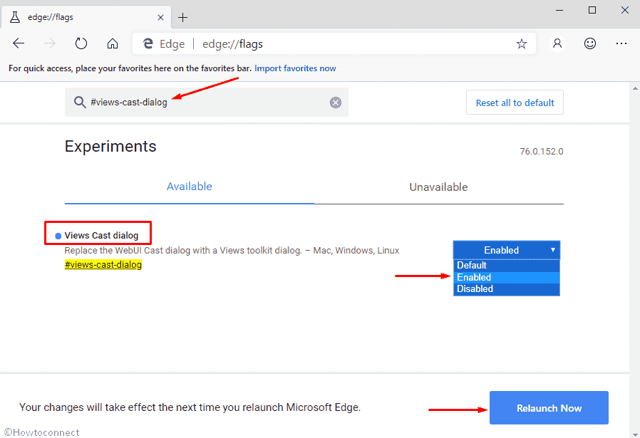Viewport: 640px width, 438px height.
Task: Maximize the Edge window
Action: pos(592,10)
